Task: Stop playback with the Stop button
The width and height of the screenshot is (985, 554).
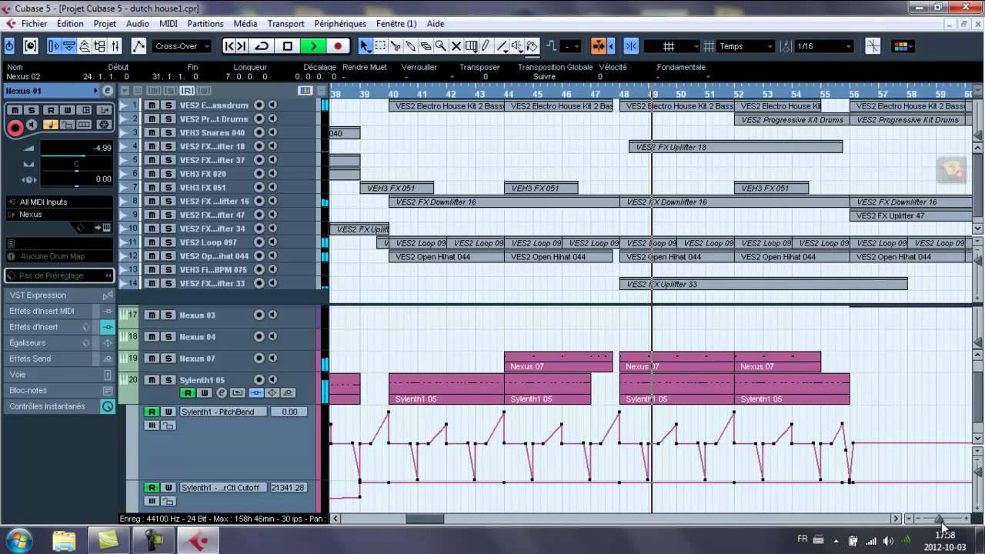Action: 287,46
